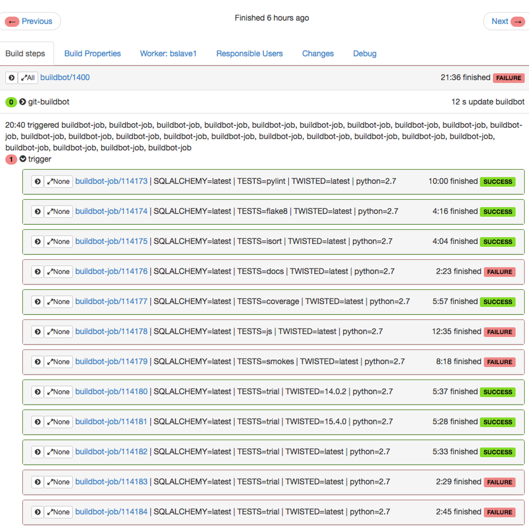Open buildbot-job/114176 link

click(111, 271)
